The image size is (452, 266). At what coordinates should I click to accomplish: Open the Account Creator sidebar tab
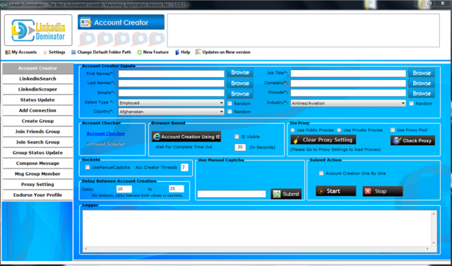(37, 69)
